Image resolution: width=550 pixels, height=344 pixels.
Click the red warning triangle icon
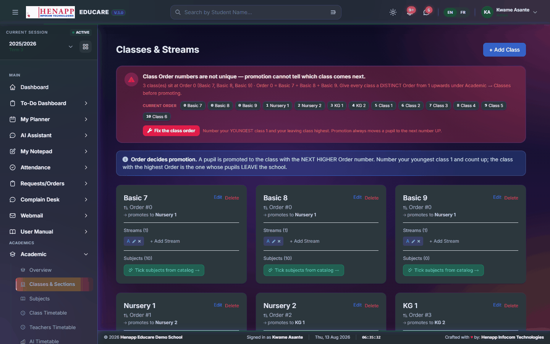(x=131, y=80)
